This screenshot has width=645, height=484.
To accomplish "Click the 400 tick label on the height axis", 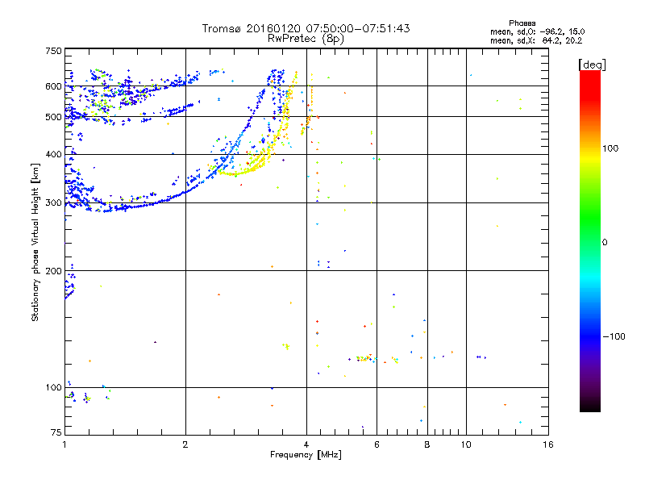I will coord(53,155).
